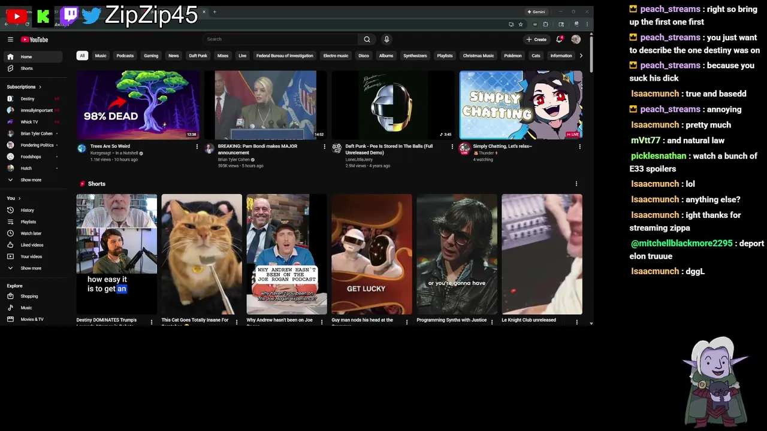Open the orange cat Short
The image size is (767, 431).
201,254
